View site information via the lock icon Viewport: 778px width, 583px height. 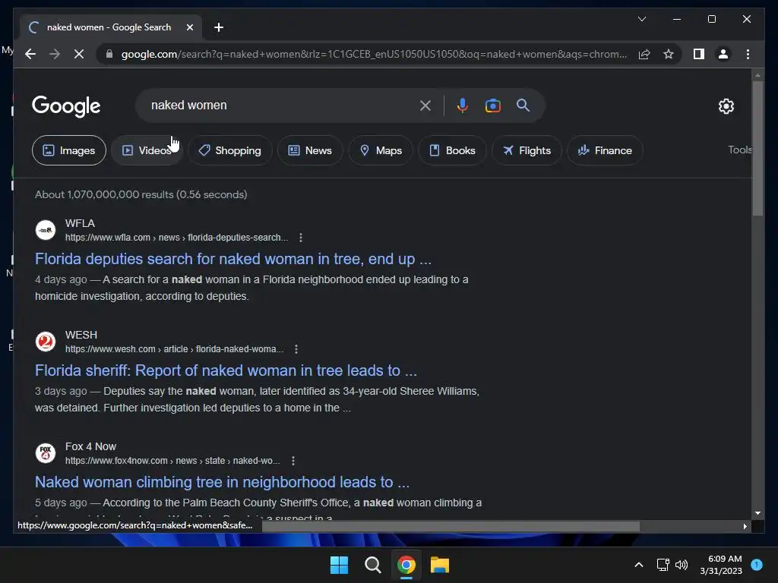click(x=109, y=54)
